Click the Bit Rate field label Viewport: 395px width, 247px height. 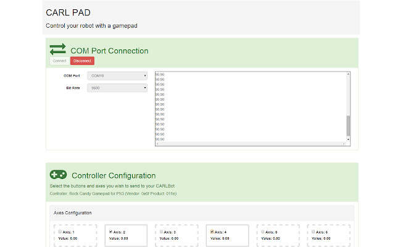point(73,88)
